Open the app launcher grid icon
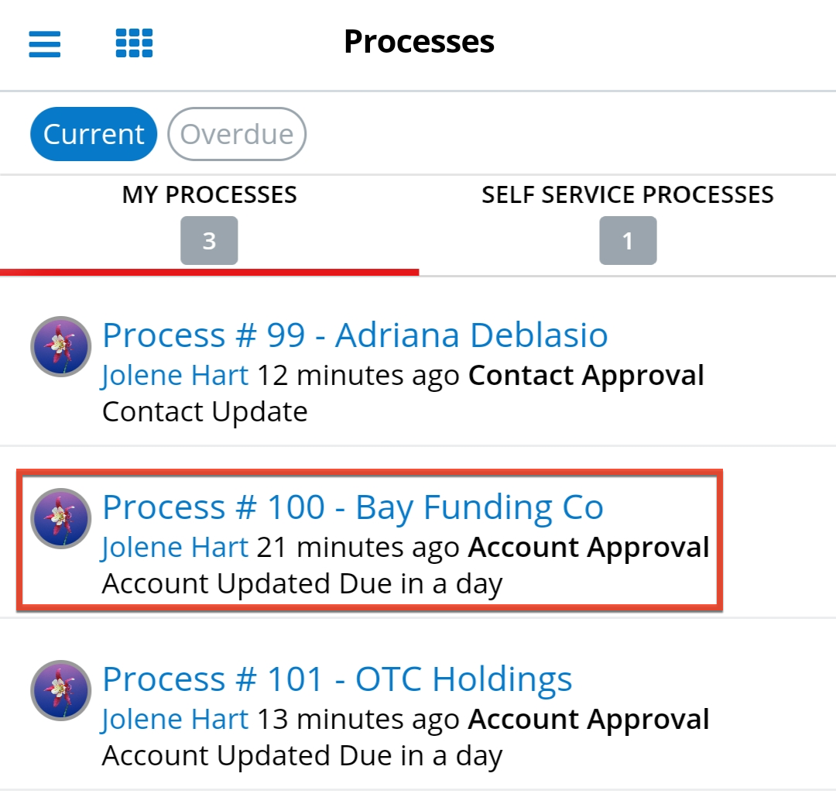The height and width of the screenshot is (794, 836). [133, 44]
